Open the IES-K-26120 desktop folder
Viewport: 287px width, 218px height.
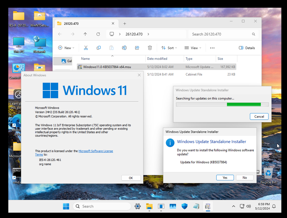[x=19, y=19]
